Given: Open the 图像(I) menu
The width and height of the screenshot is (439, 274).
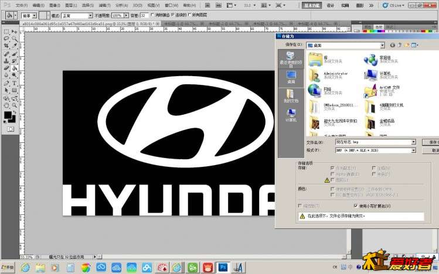Looking at the screenshot, I should 55,5.
